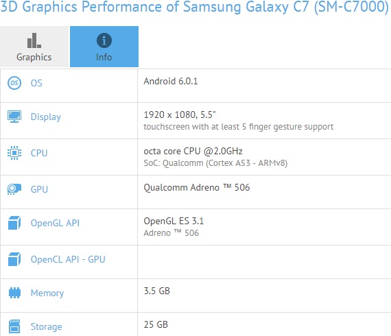This screenshot has height=336, width=391.
Task: Open the OS label link
Action: 36,83
